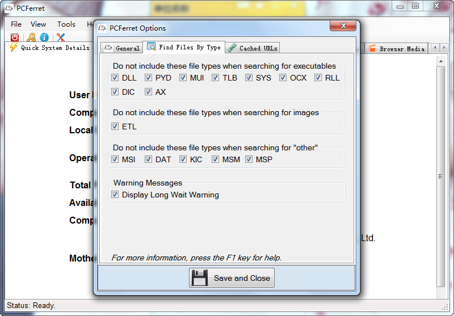The image size is (454, 316).
Task: Open the View menu
Action: (x=38, y=24)
